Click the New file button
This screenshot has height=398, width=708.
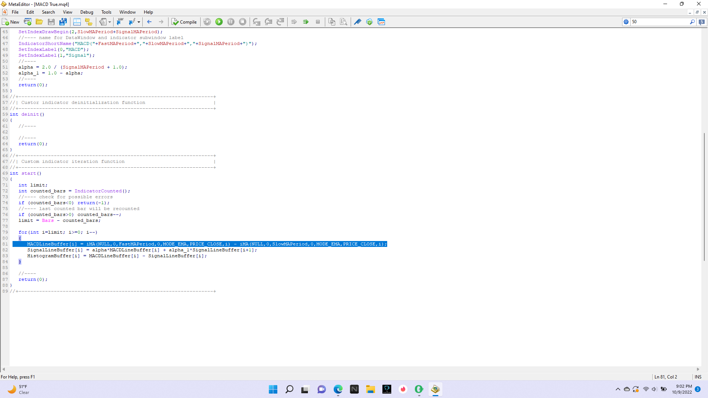(11, 22)
